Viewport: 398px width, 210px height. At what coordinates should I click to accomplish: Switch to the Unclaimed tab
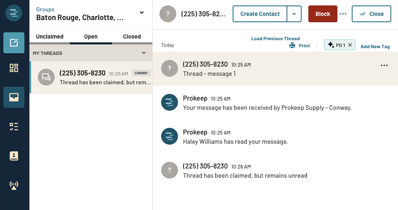coord(50,36)
